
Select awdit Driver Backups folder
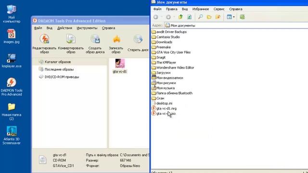169,32
